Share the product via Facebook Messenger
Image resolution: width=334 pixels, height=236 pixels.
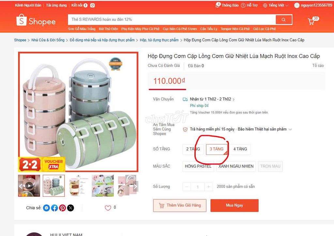(x=46, y=208)
